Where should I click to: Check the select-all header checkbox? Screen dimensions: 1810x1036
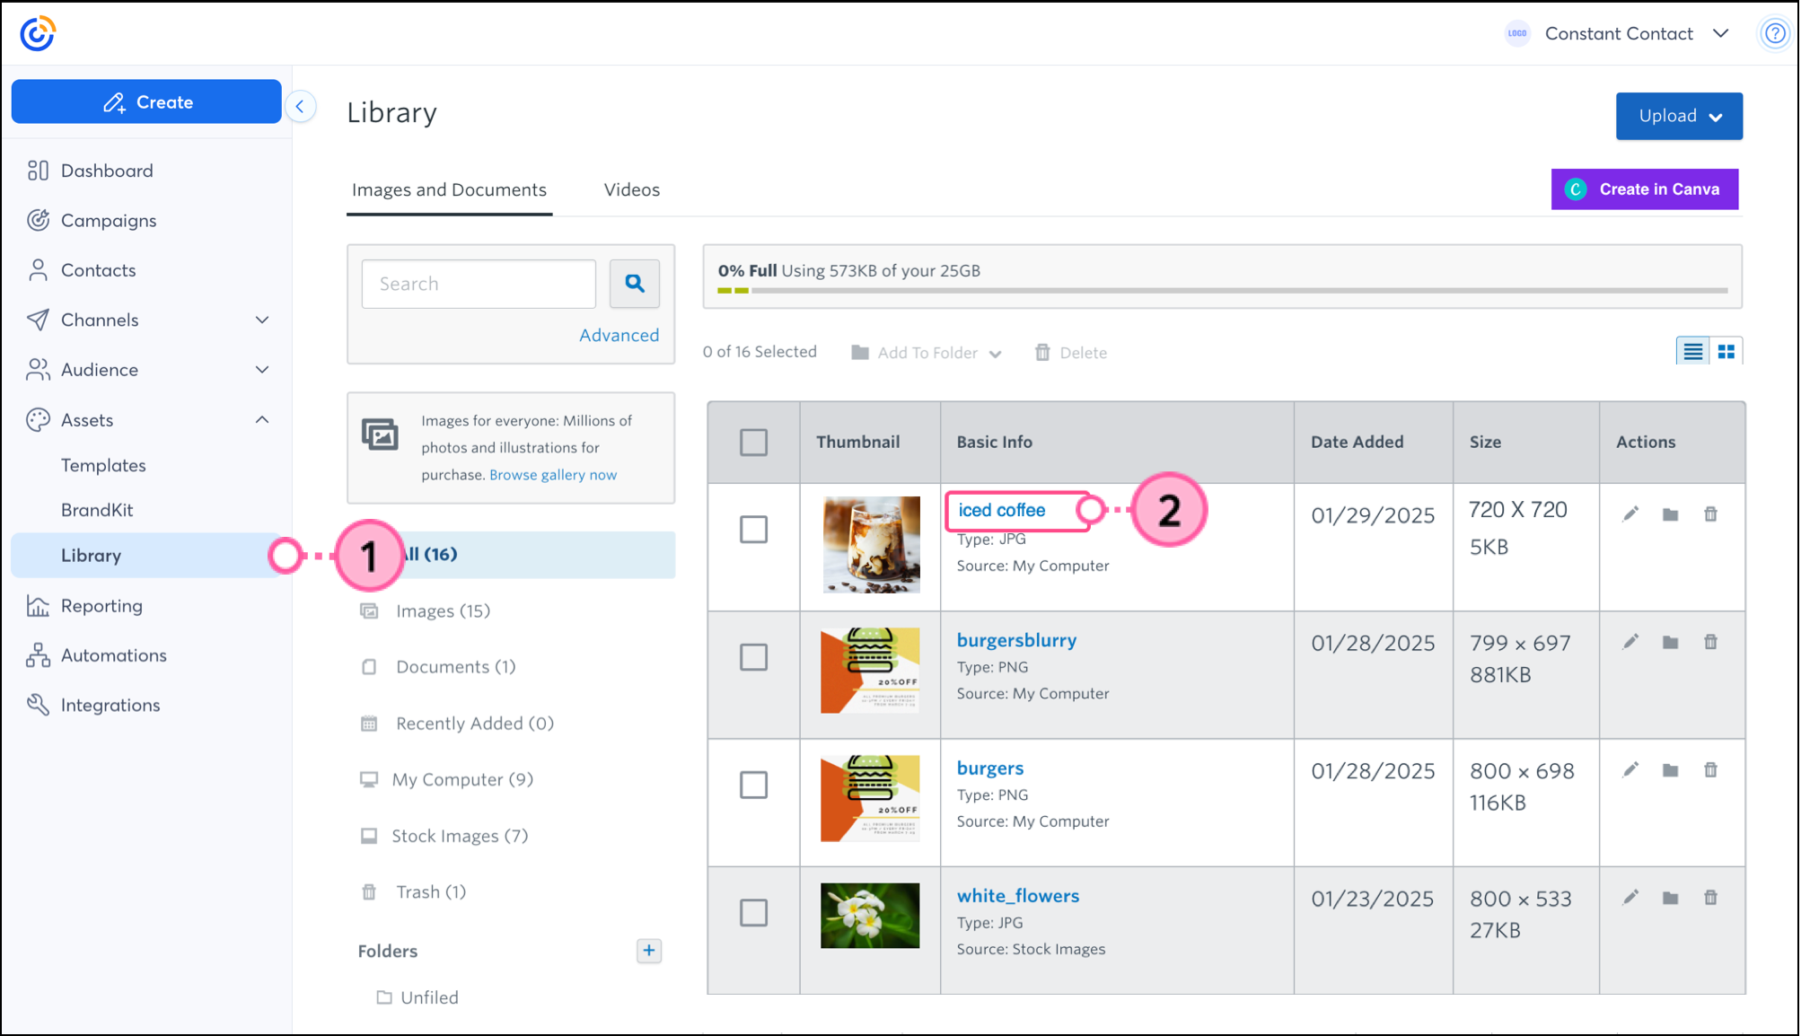pyautogui.click(x=753, y=442)
